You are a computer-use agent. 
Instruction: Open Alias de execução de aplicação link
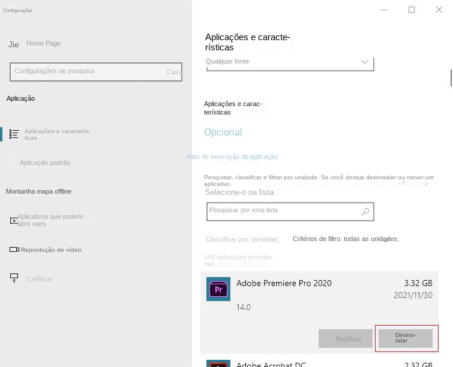tap(232, 157)
